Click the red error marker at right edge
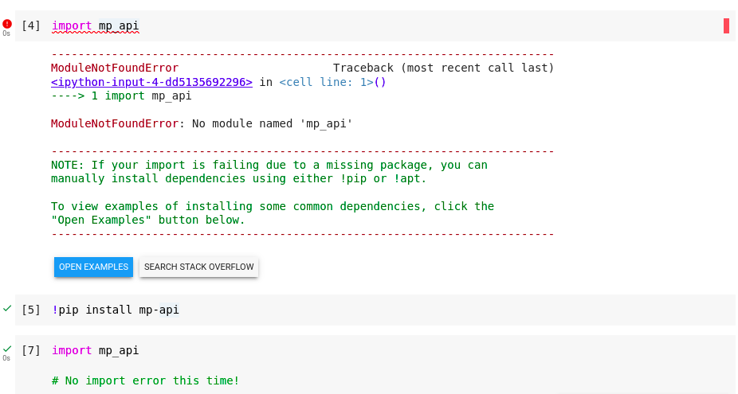The image size is (738, 394). [x=726, y=25]
